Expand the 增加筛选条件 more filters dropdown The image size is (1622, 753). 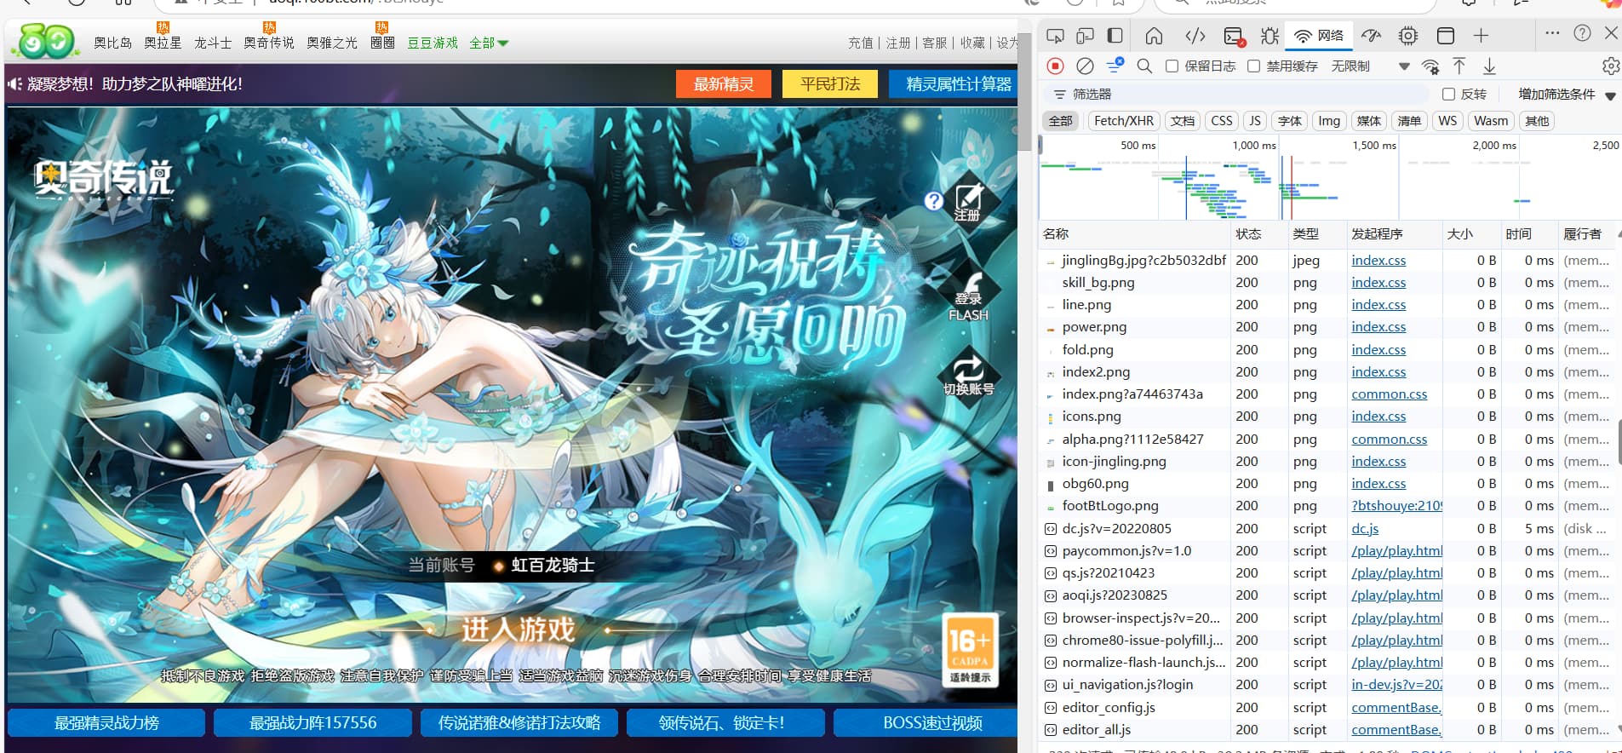tap(1567, 95)
